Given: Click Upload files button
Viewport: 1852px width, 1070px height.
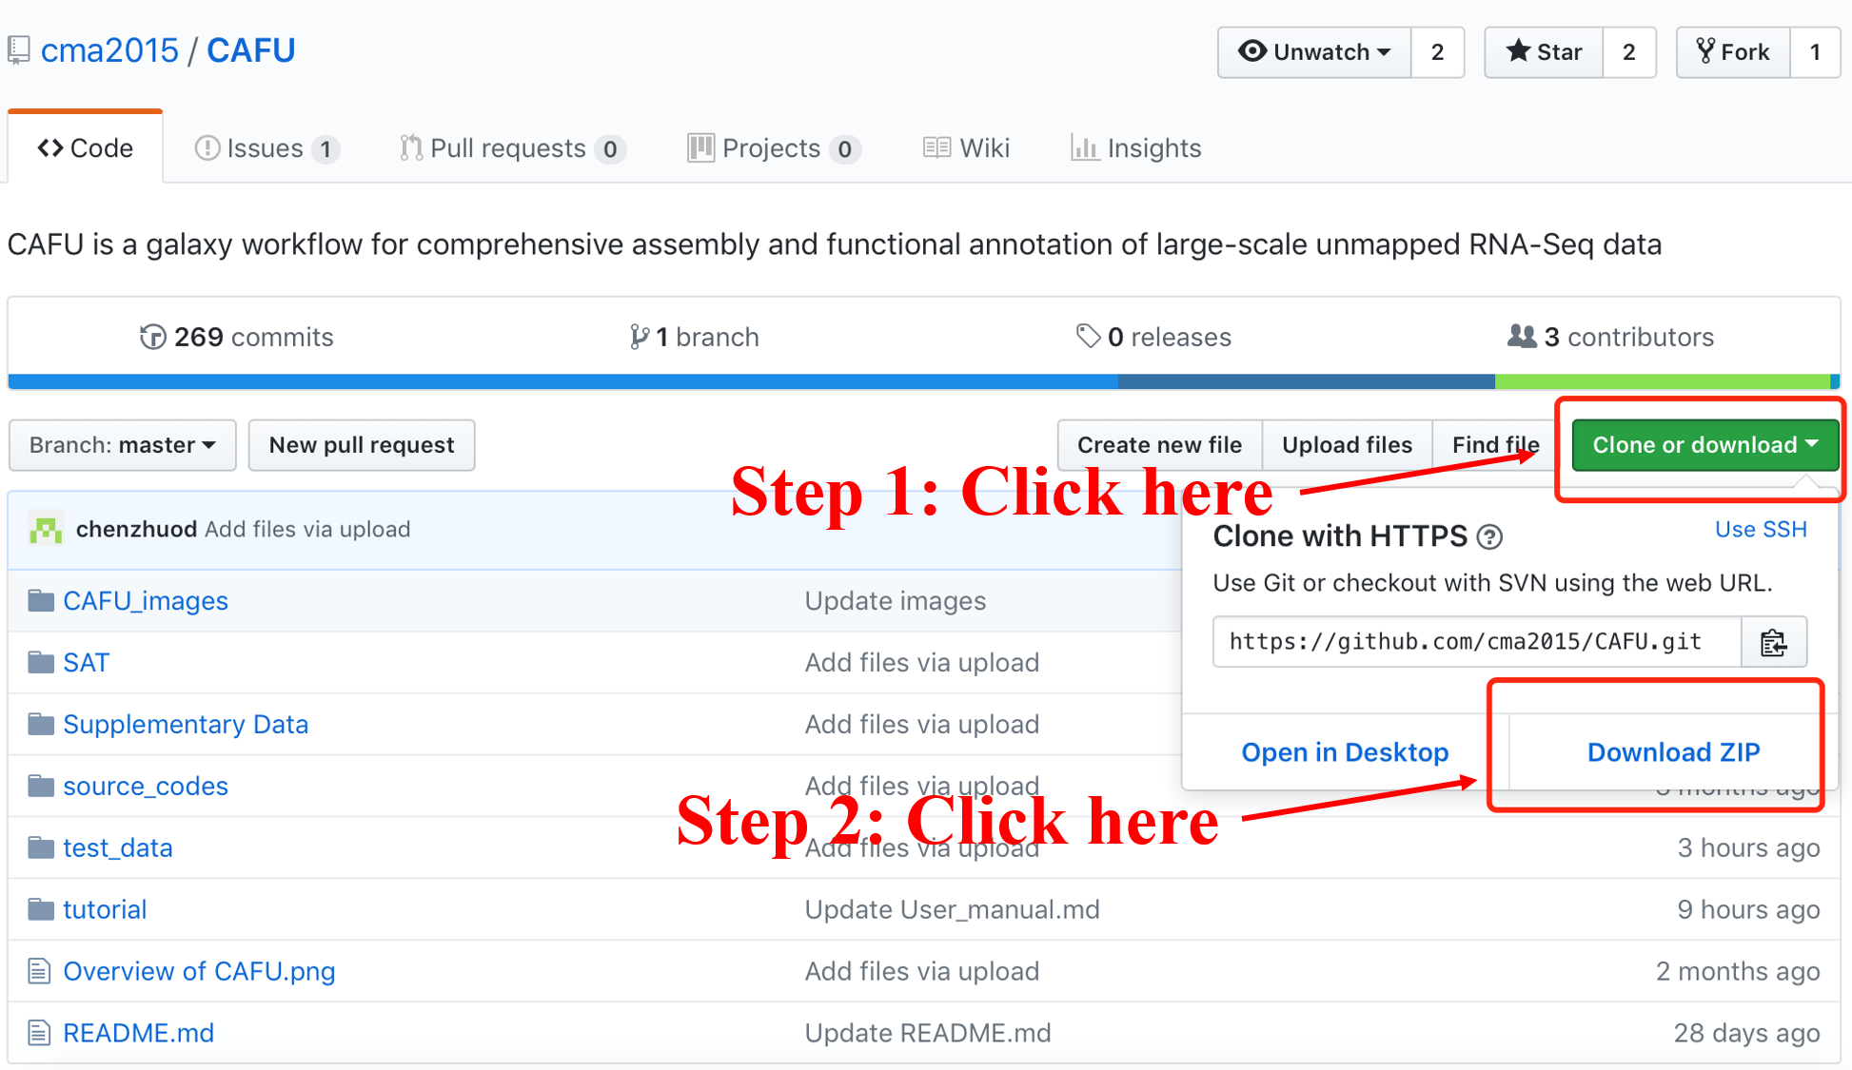Looking at the screenshot, I should point(1347,445).
